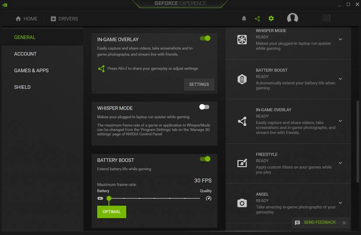361x235 pixels.
Task: Dismiss the Send Feedback popup
Action: click(344, 223)
